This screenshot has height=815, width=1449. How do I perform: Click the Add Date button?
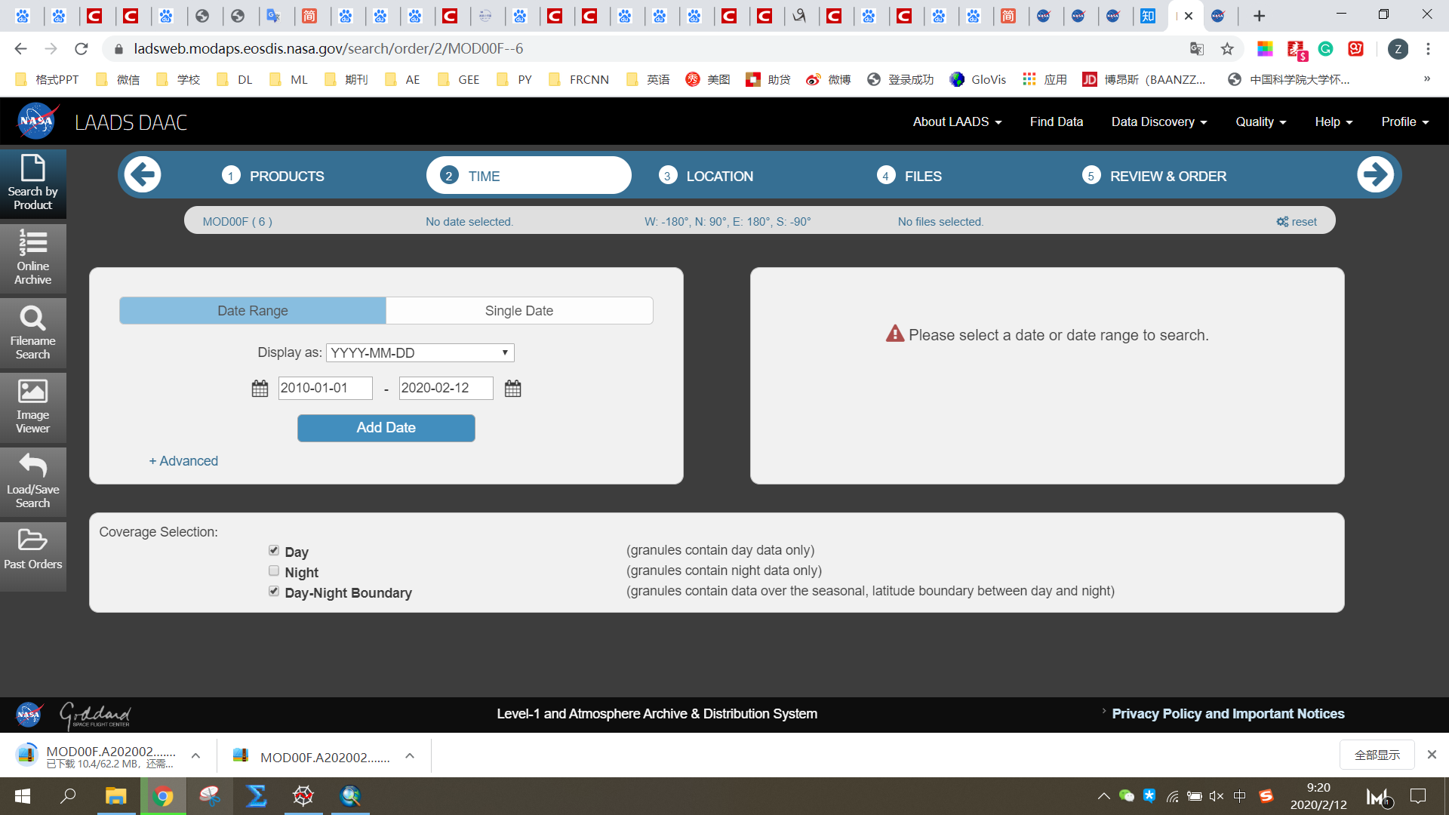coord(386,428)
